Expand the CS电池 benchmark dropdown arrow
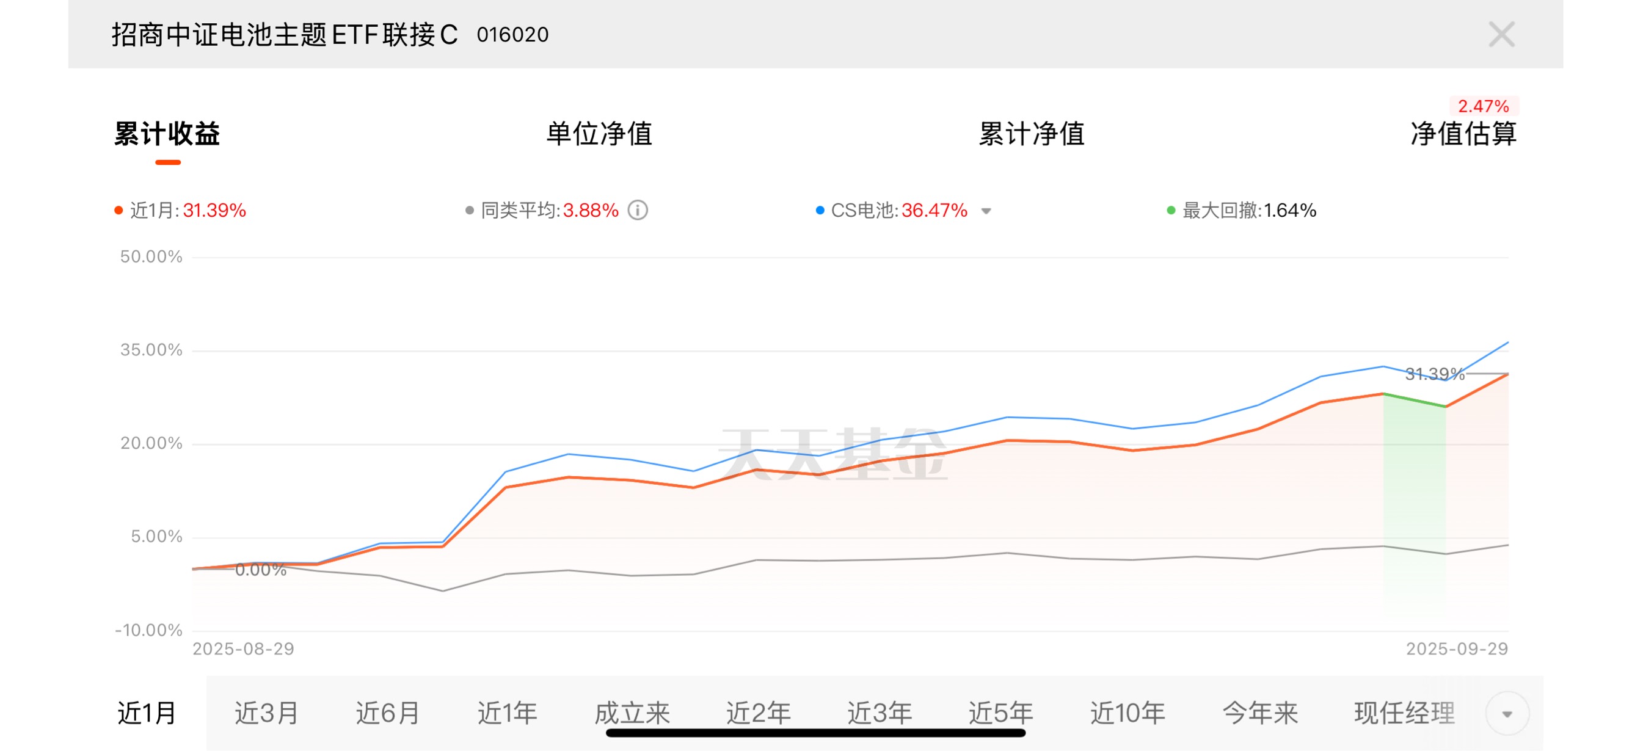 pyautogui.click(x=986, y=211)
